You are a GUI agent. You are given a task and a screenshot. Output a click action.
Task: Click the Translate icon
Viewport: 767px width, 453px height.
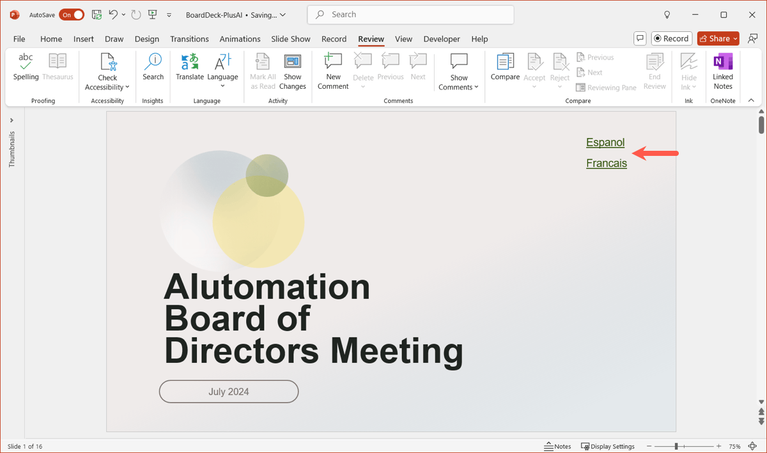(x=190, y=62)
